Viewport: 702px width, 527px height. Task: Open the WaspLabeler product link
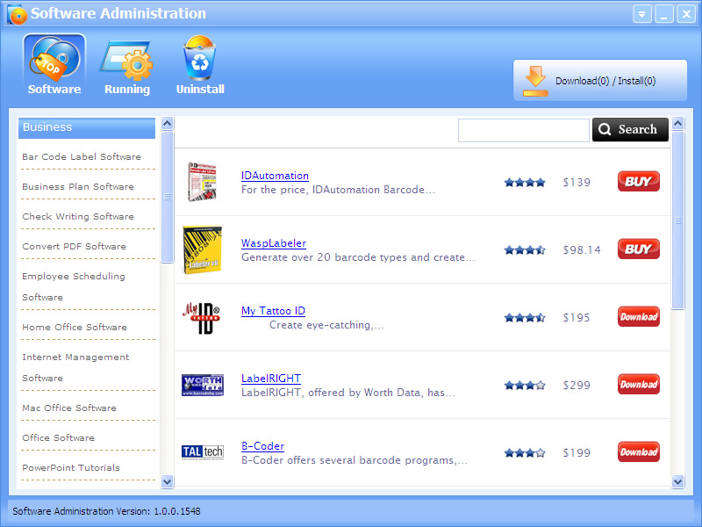(274, 243)
